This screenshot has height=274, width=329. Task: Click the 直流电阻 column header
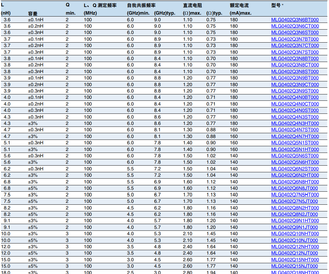coord(192,5)
